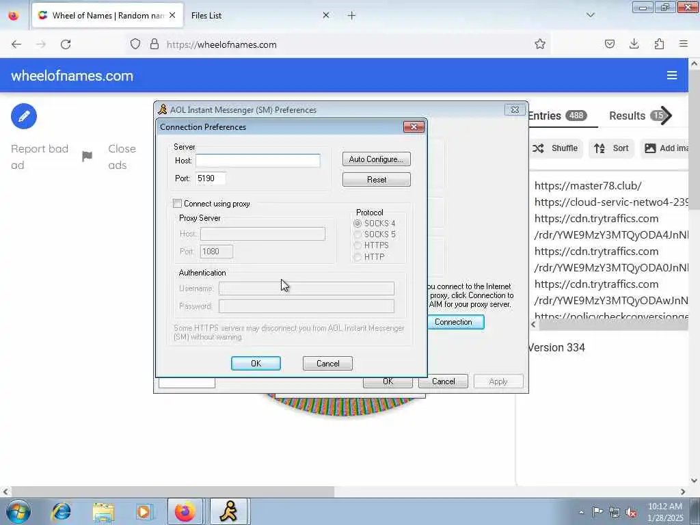
Task: Shuffle the wheel entries
Action: [x=555, y=148]
